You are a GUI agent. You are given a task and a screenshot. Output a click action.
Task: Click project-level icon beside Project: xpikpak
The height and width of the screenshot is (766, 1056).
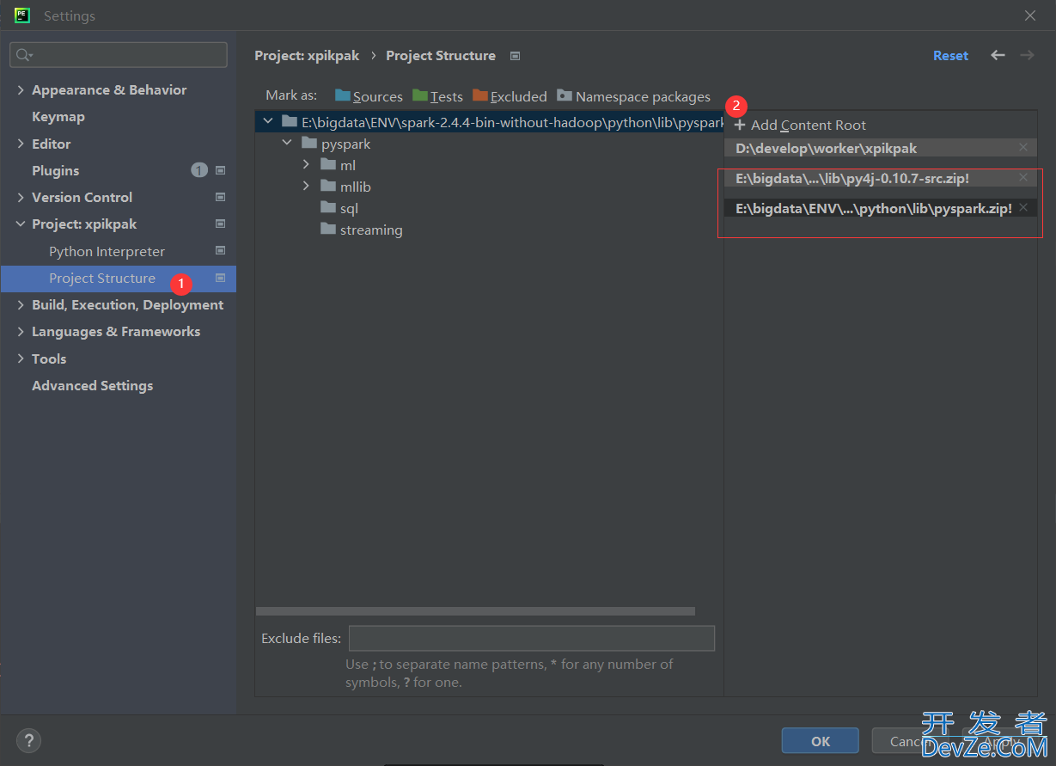pos(220,224)
